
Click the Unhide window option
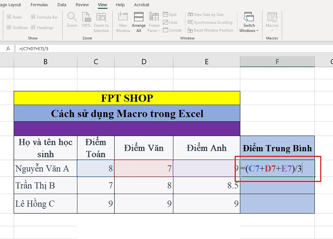[172, 30]
